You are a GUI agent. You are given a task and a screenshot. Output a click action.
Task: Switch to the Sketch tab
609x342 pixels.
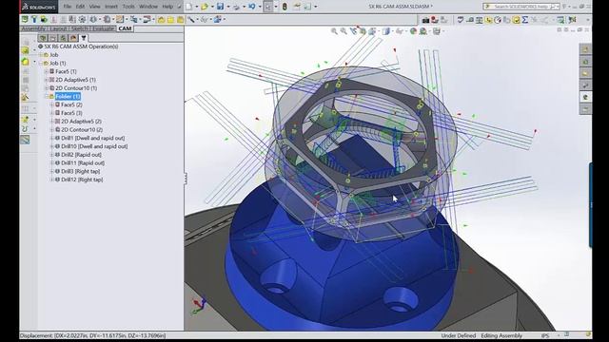[80, 28]
